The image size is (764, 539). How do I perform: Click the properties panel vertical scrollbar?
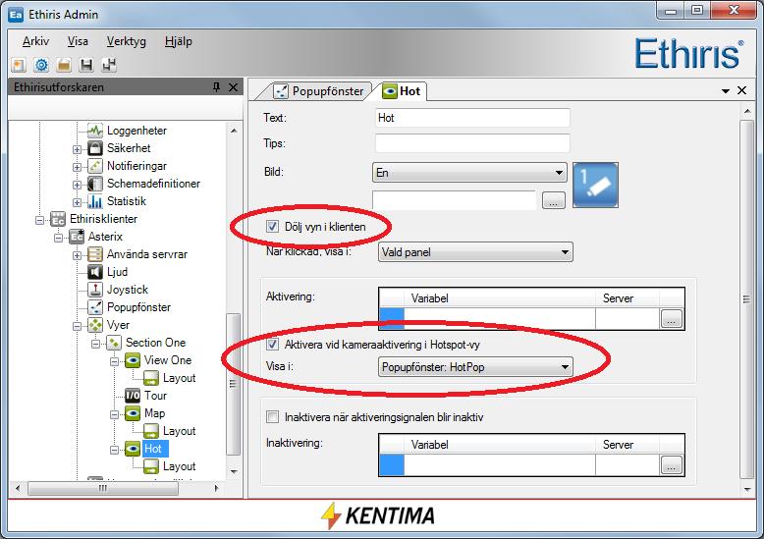(747, 299)
